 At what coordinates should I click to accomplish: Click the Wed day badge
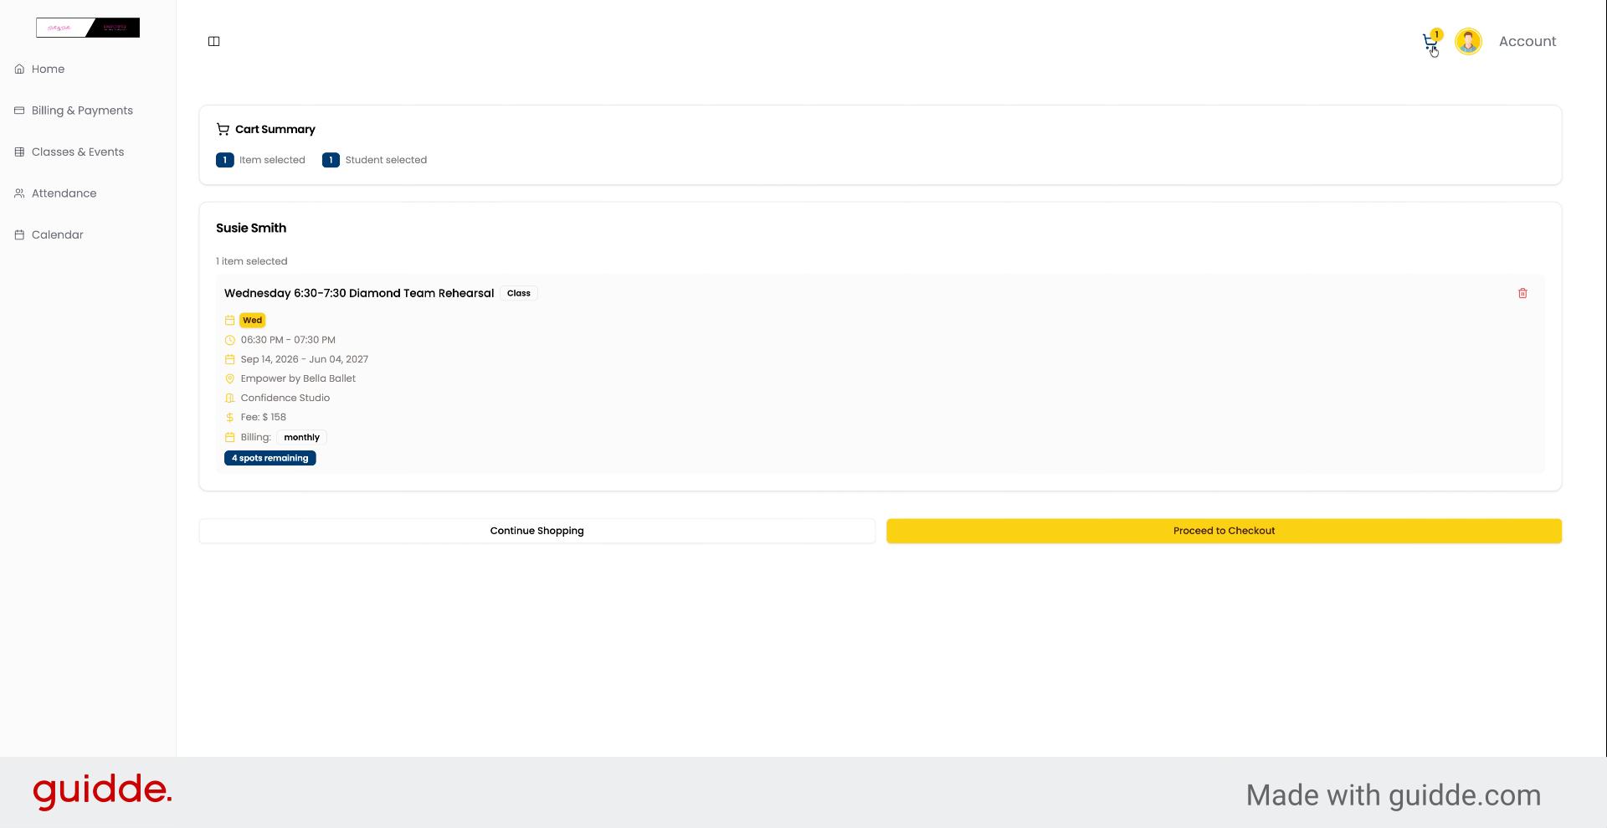(x=253, y=320)
